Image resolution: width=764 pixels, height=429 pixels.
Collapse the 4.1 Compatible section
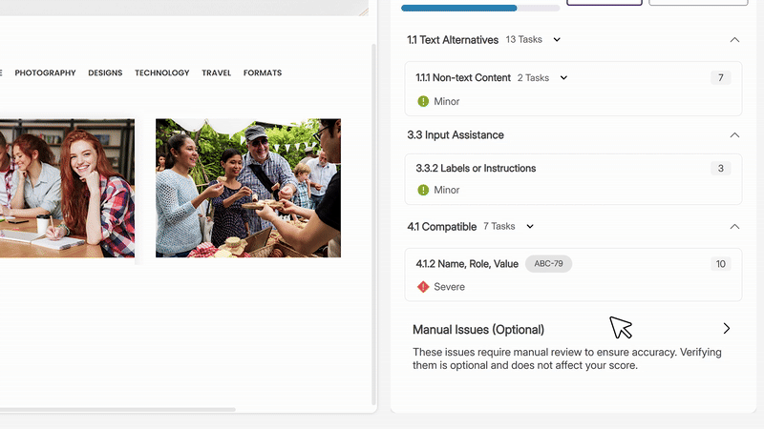click(x=734, y=227)
